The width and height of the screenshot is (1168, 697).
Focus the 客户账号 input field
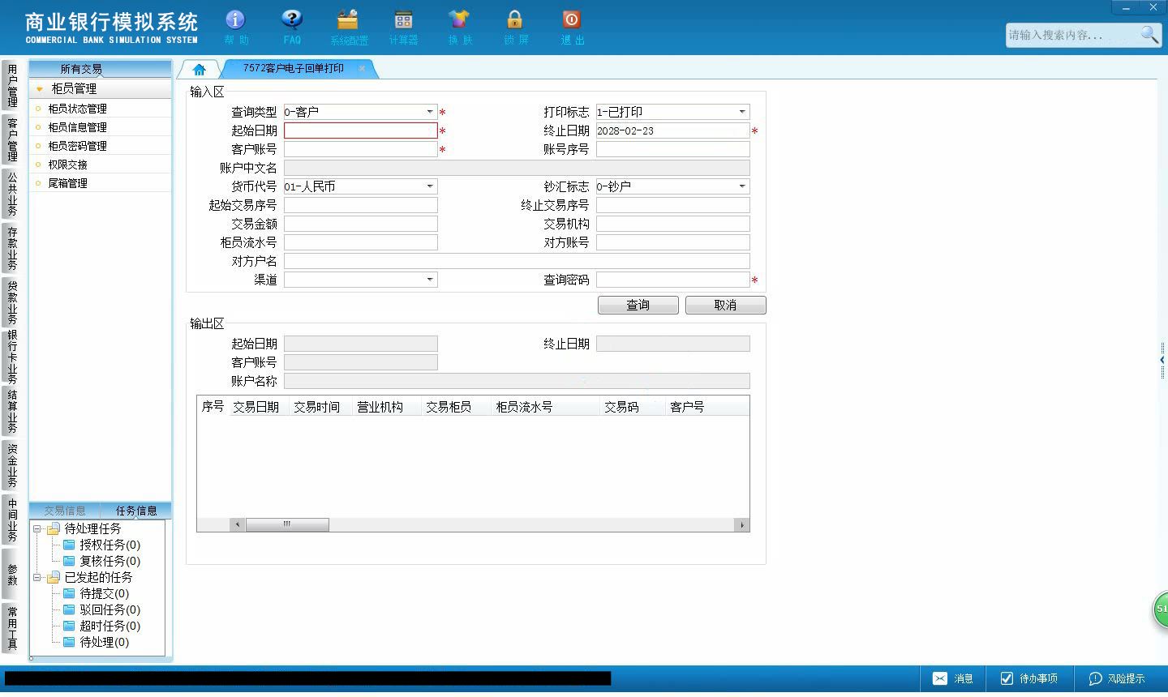click(361, 149)
